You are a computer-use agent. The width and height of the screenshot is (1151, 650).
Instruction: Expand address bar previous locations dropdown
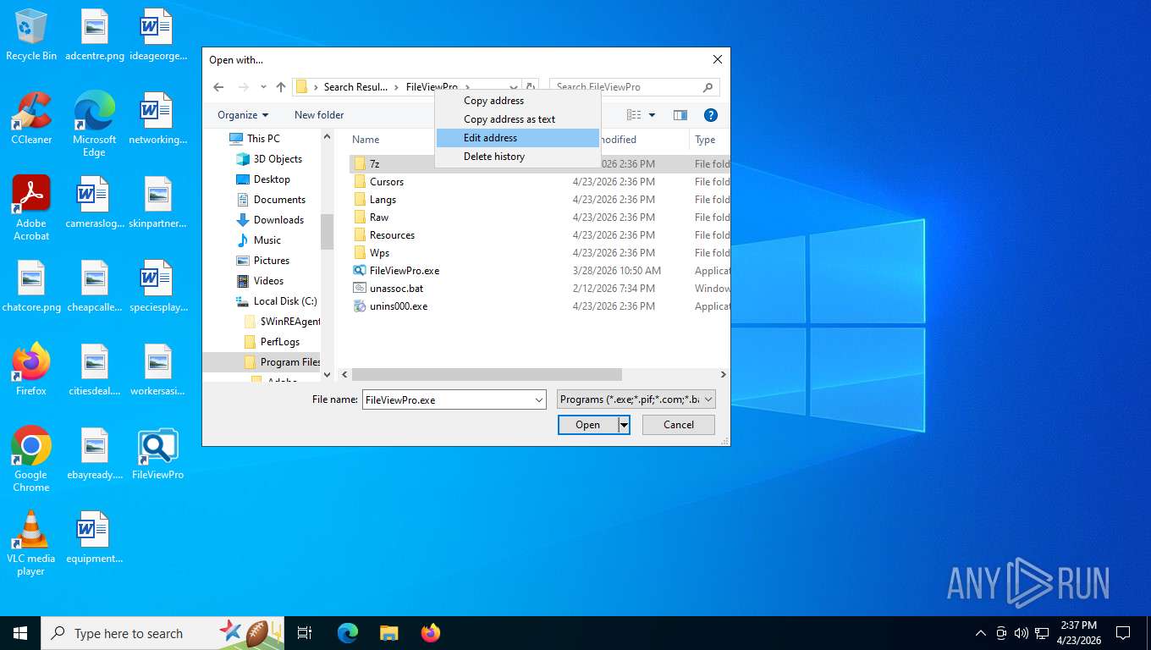tap(513, 87)
